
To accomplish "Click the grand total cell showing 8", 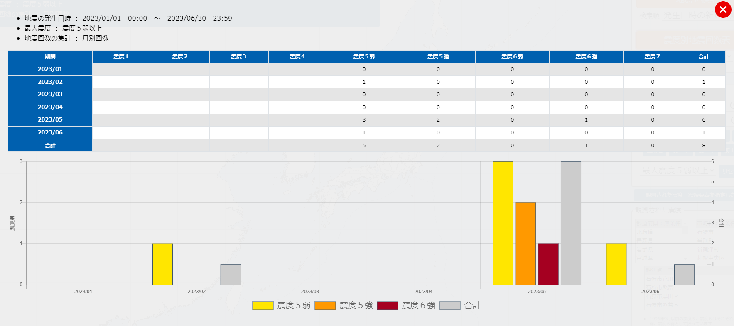I will [703, 146].
